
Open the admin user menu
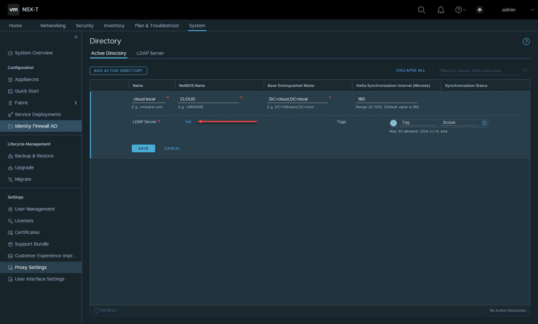pyautogui.click(x=509, y=9)
